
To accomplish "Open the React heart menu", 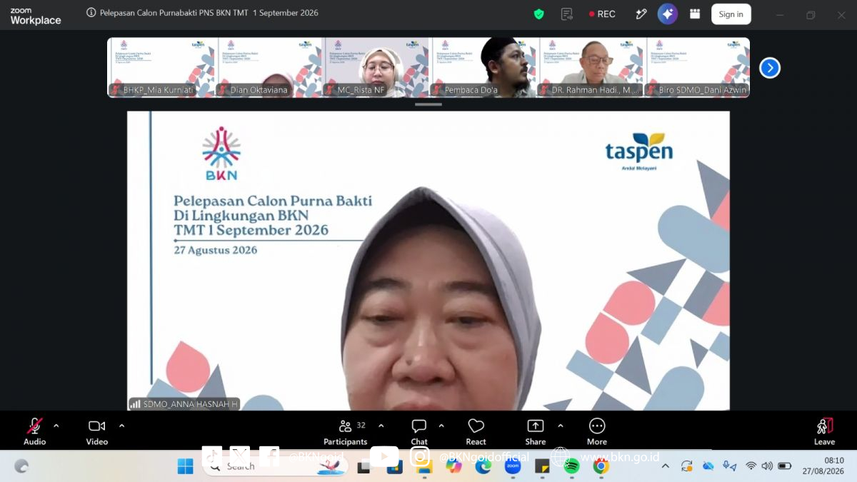I will coord(476,431).
